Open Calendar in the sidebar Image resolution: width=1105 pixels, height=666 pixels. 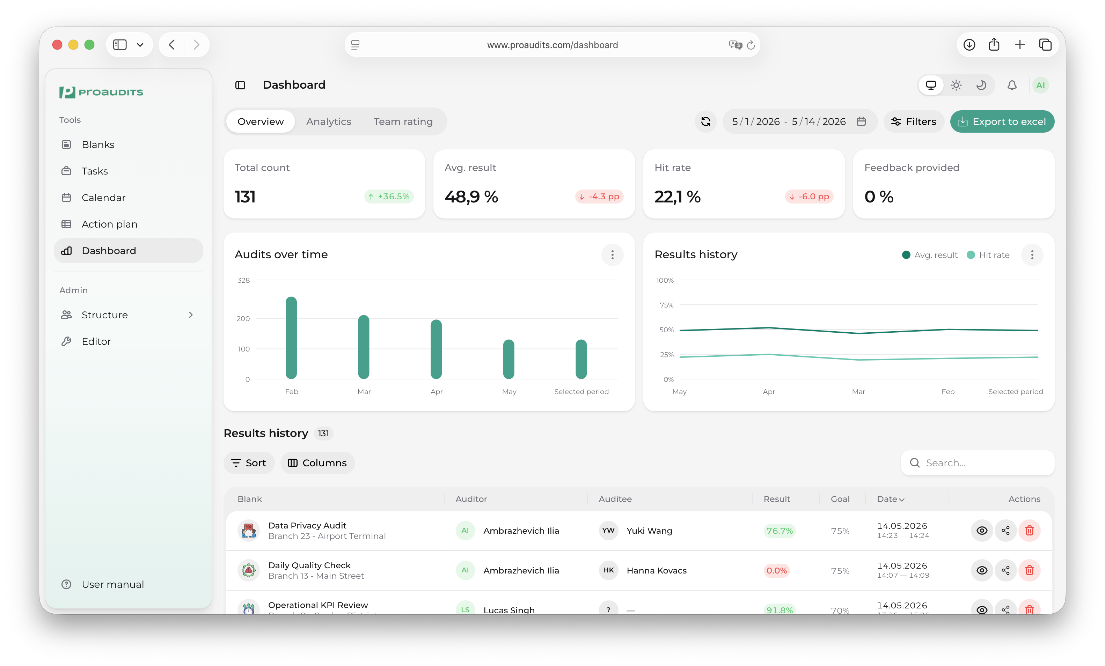click(x=128, y=198)
